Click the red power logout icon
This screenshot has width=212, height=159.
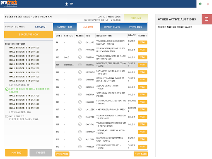click(x=208, y=4)
